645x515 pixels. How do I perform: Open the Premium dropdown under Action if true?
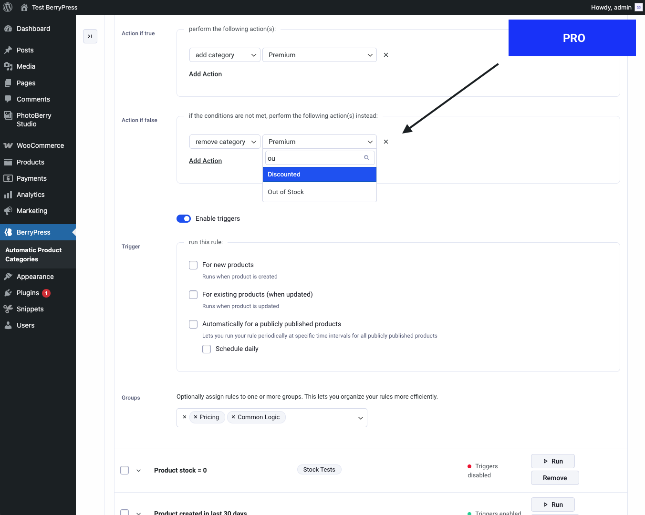click(320, 55)
